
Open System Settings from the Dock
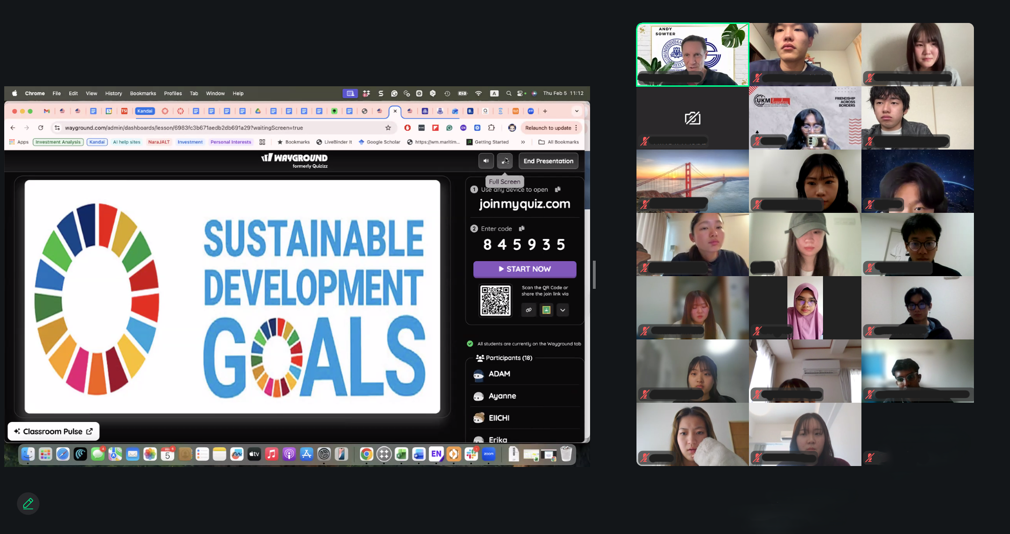point(324,454)
